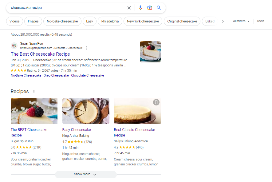Open search by image camera icon
The height and width of the screenshot is (182, 272).
[x=150, y=8]
